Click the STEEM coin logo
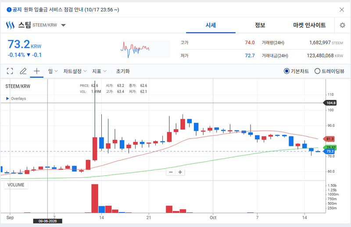The image size is (351, 227). click(10, 25)
